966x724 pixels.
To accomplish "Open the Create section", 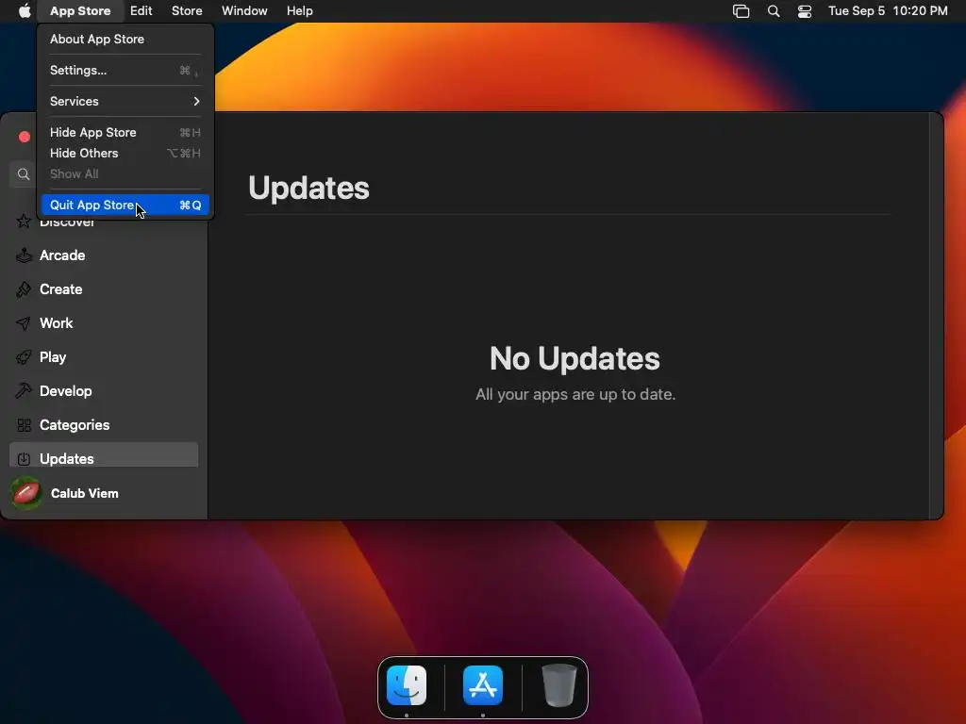I will pos(104,289).
